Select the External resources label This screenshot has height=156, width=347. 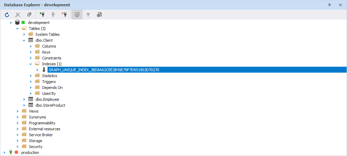pyautogui.click(x=44, y=129)
